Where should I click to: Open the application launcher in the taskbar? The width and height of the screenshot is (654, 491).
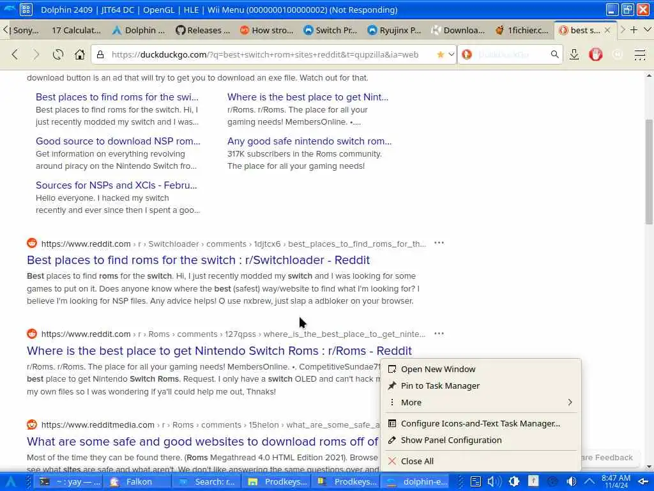click(11, 482)
